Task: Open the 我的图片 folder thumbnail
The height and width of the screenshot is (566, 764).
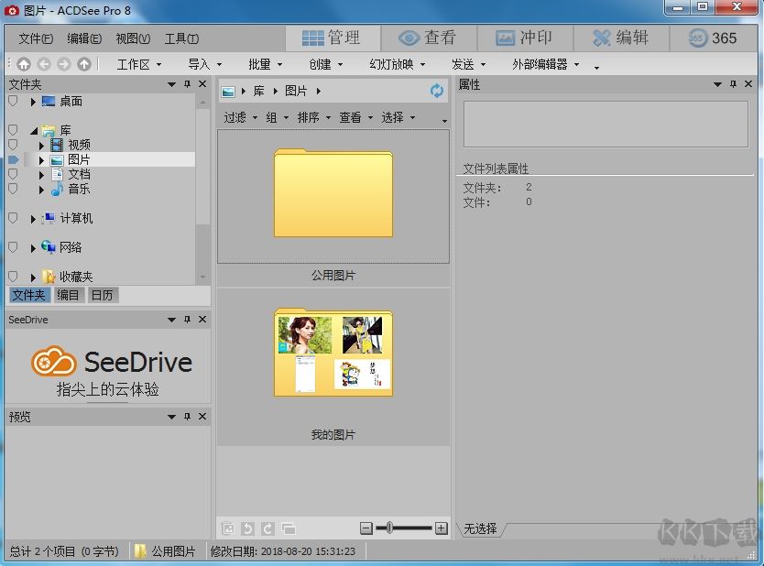Action: [x=333, y=353]
